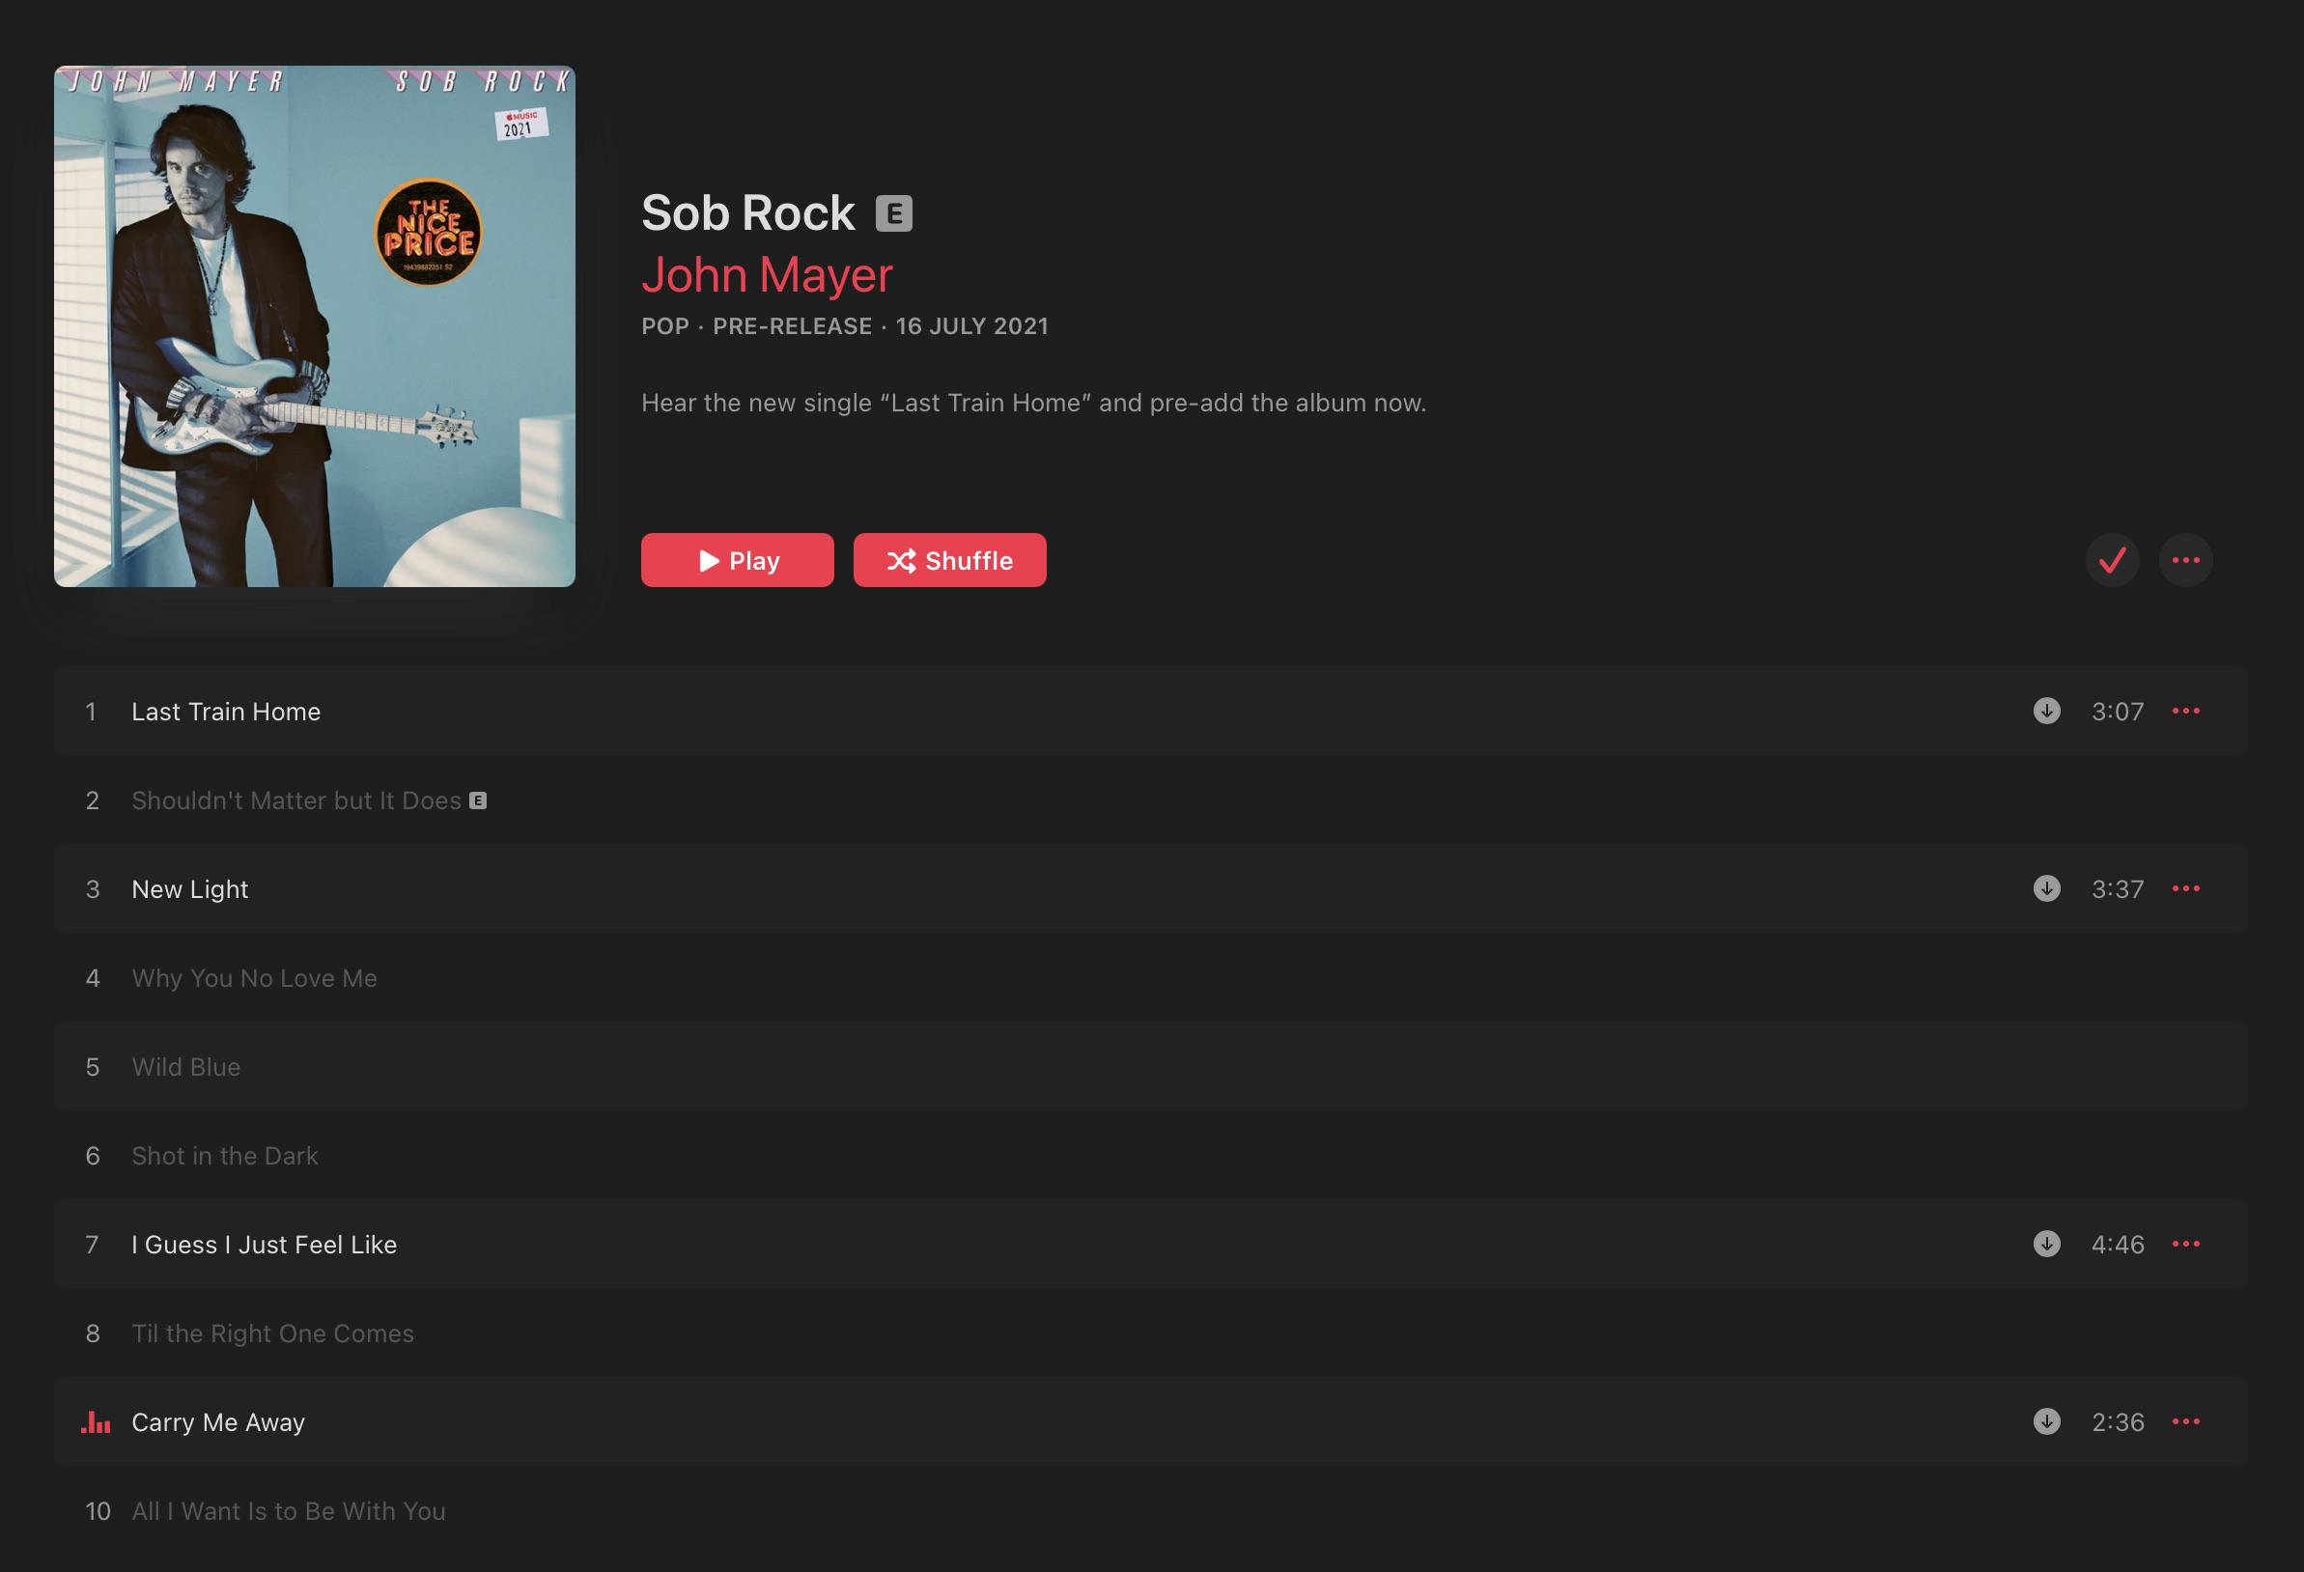
Task: Download I Guess I Just Feel Like
Action: [x=2046, y=1244]
